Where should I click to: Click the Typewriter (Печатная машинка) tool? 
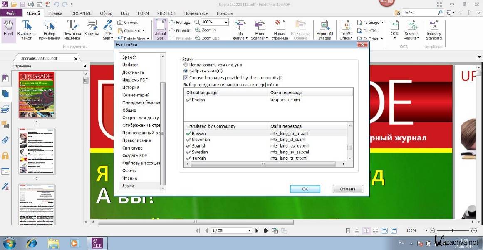click(72, 28)
